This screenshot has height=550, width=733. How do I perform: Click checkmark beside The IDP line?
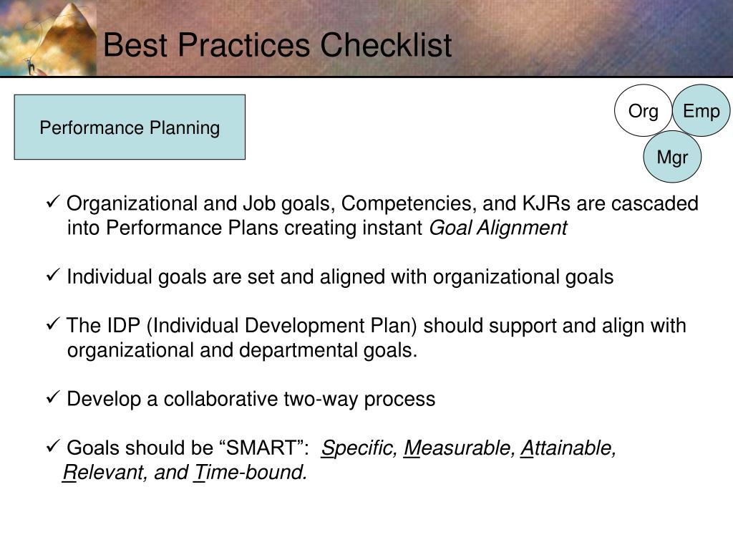(x=53, y=323)
